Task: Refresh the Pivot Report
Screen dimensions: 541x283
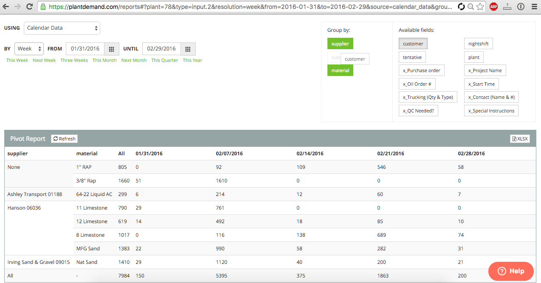Action: (64, 139)
